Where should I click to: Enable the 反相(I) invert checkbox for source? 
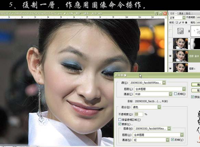175,94
